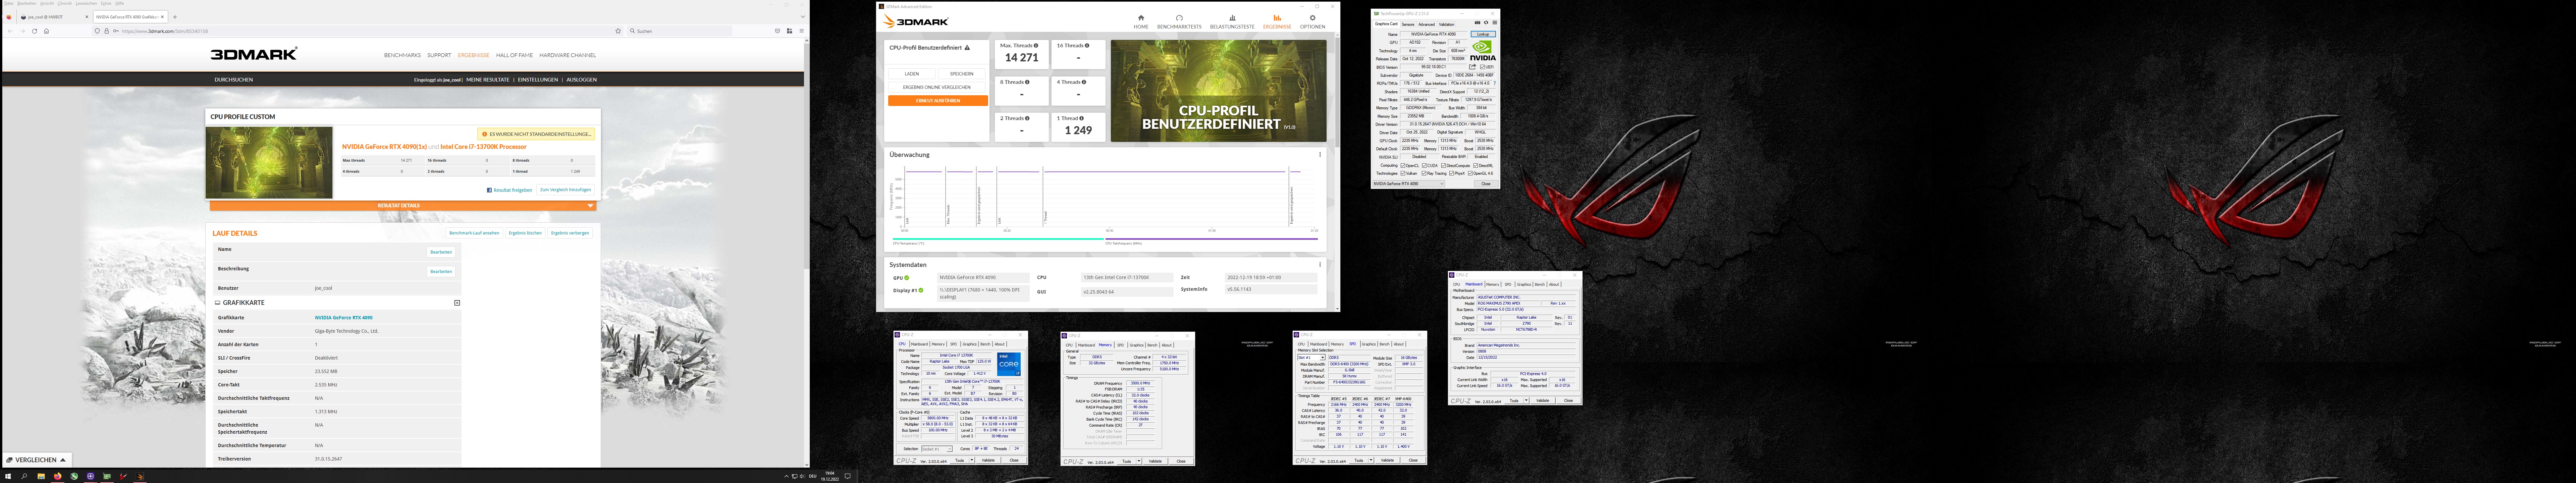Click GPU-Z Bus Interface question mark

[1495, 83]
